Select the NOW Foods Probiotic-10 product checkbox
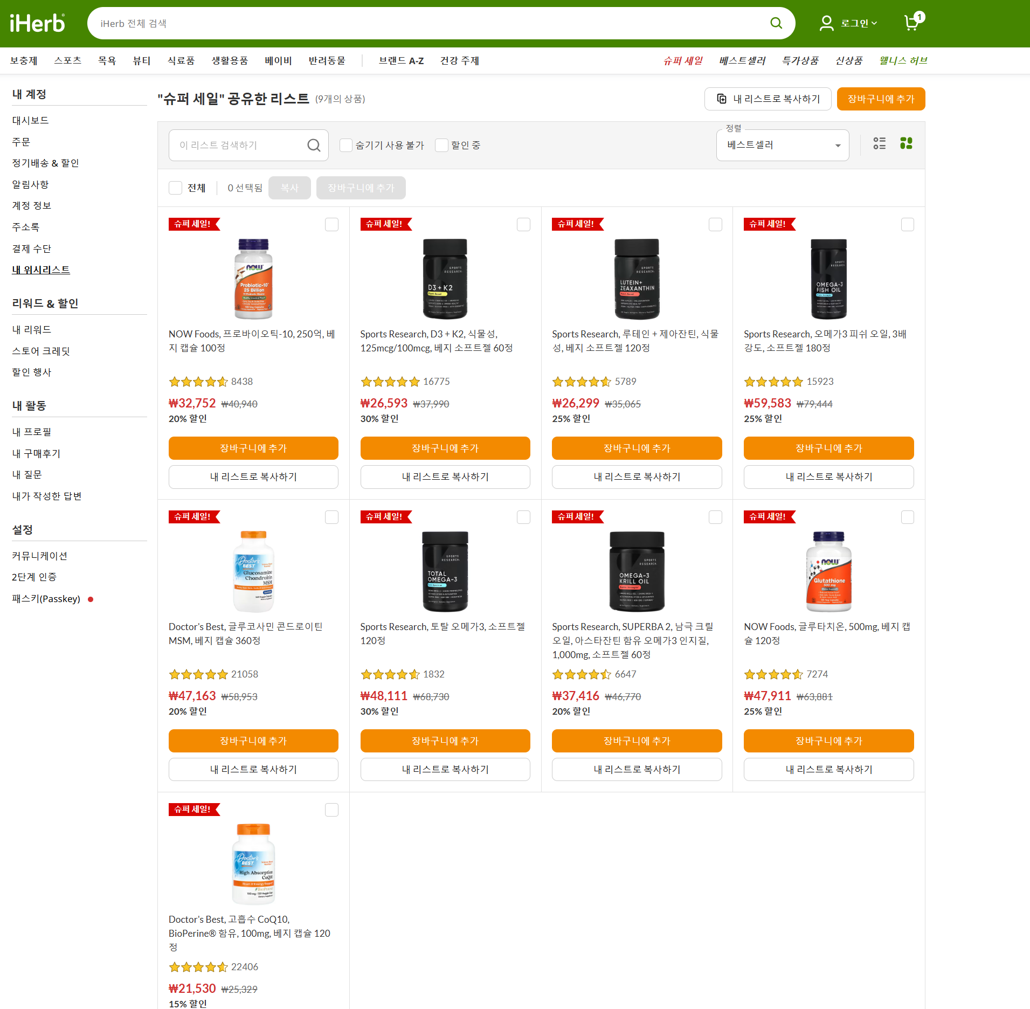 (331, 225)
